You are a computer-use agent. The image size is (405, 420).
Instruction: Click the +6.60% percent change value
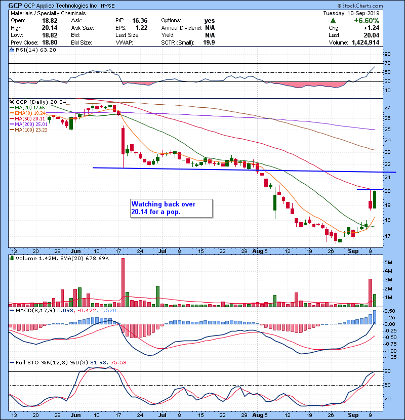[x=367, y=21]
